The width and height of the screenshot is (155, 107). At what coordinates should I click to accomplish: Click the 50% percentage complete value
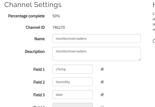click(x=56, y=16)
